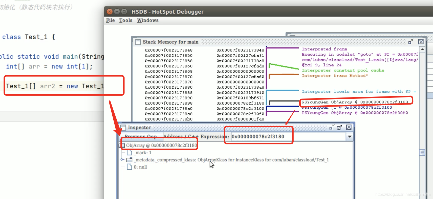
Task: Close the Stack Memory for main frame
Action: tap(421, 42)
